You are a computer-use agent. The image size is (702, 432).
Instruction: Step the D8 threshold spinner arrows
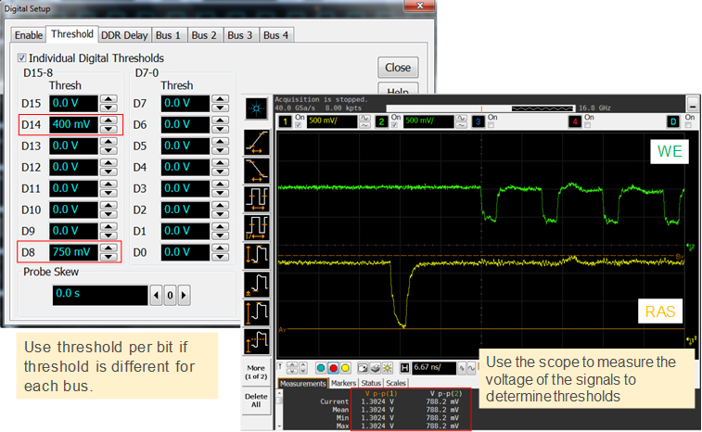pyautogui.click(x=108, y=252)
